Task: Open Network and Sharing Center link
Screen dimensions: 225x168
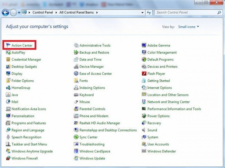Action: (x=169, y=102)
